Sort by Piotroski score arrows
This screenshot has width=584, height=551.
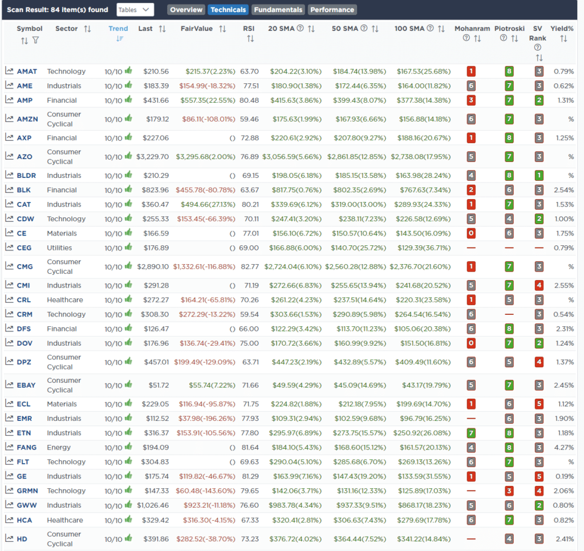click(515, 38)
